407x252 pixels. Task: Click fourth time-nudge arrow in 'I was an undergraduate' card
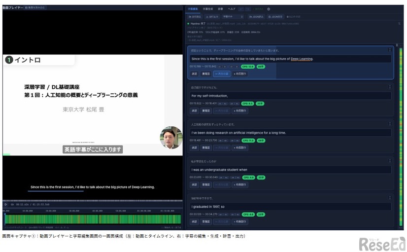(238, 178)
